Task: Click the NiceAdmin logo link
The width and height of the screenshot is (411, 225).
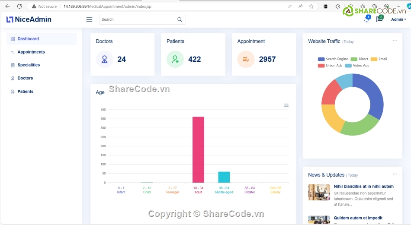Action: coord(29,19)
